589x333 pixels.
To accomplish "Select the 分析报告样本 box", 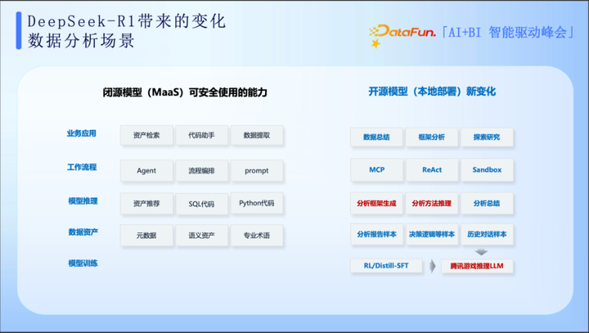I will (377, 234).
